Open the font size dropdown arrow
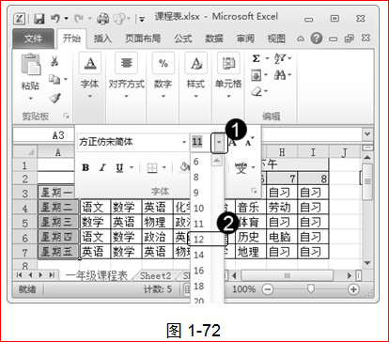This screenshot has width=389, height=342. click(x=219, y=143)
